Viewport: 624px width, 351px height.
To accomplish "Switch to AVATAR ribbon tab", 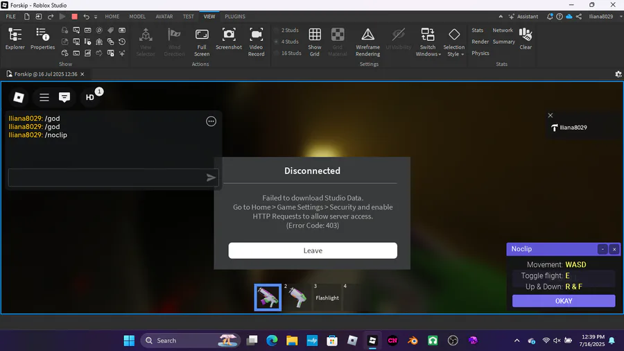I will 164,17.
